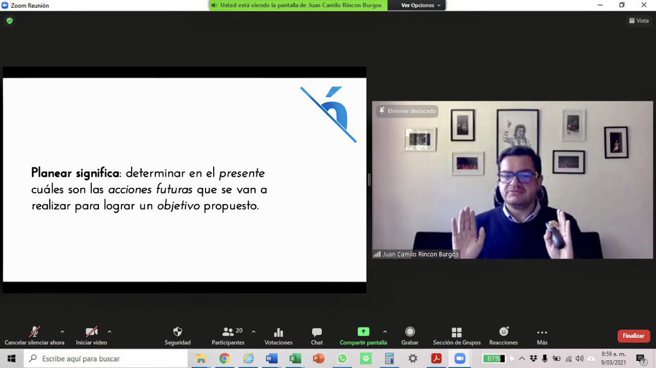
Task: Open the Seguridad shield menu
Action: 178,336
